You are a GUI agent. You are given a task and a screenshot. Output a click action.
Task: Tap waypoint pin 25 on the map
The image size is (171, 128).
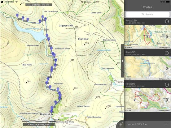pyautogui.click(x=17, y=15)
